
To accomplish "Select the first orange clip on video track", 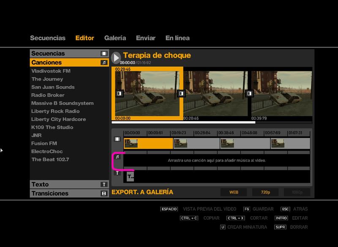I will [x=148, y=144].
